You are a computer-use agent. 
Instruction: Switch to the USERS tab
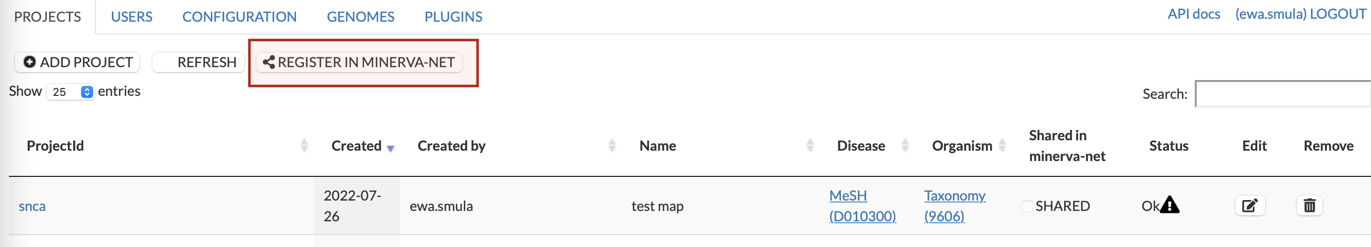(x=132, y=17)
